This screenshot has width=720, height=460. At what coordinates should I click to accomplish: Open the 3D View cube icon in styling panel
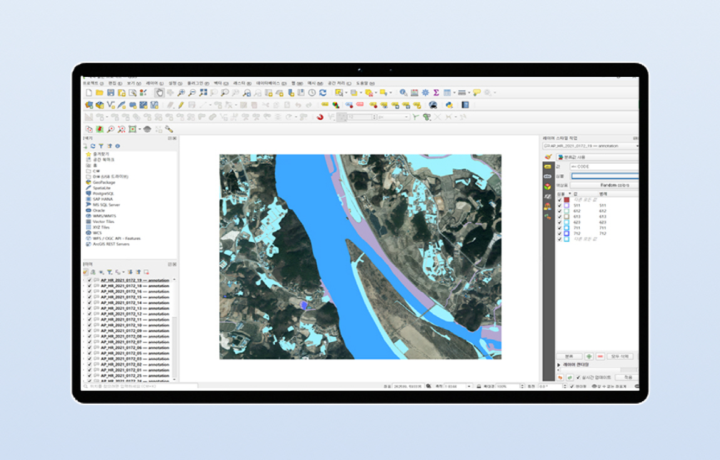click(548, 186)
